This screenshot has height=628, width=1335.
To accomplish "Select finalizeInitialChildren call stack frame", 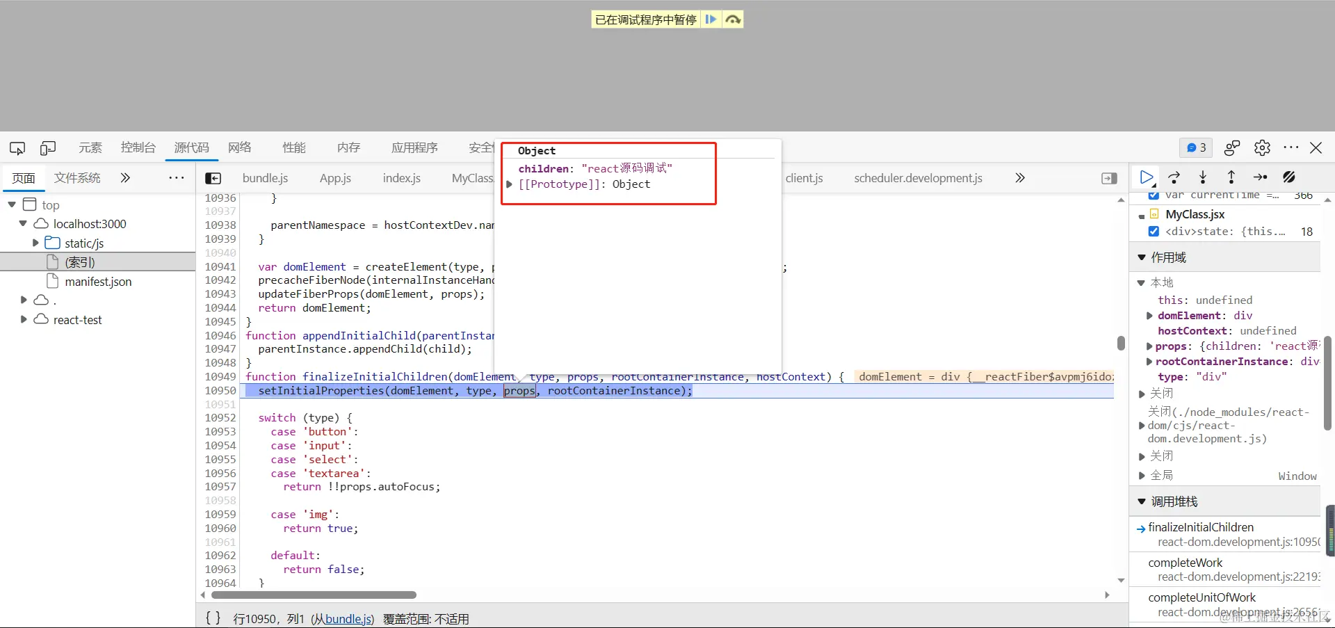I will click(x=1225, y=535).
